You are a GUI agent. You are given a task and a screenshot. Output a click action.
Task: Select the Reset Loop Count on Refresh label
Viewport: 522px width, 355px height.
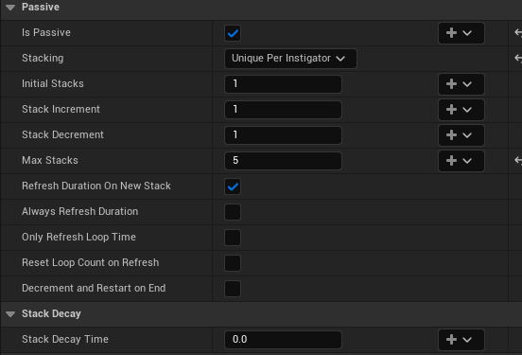(90, 262)
